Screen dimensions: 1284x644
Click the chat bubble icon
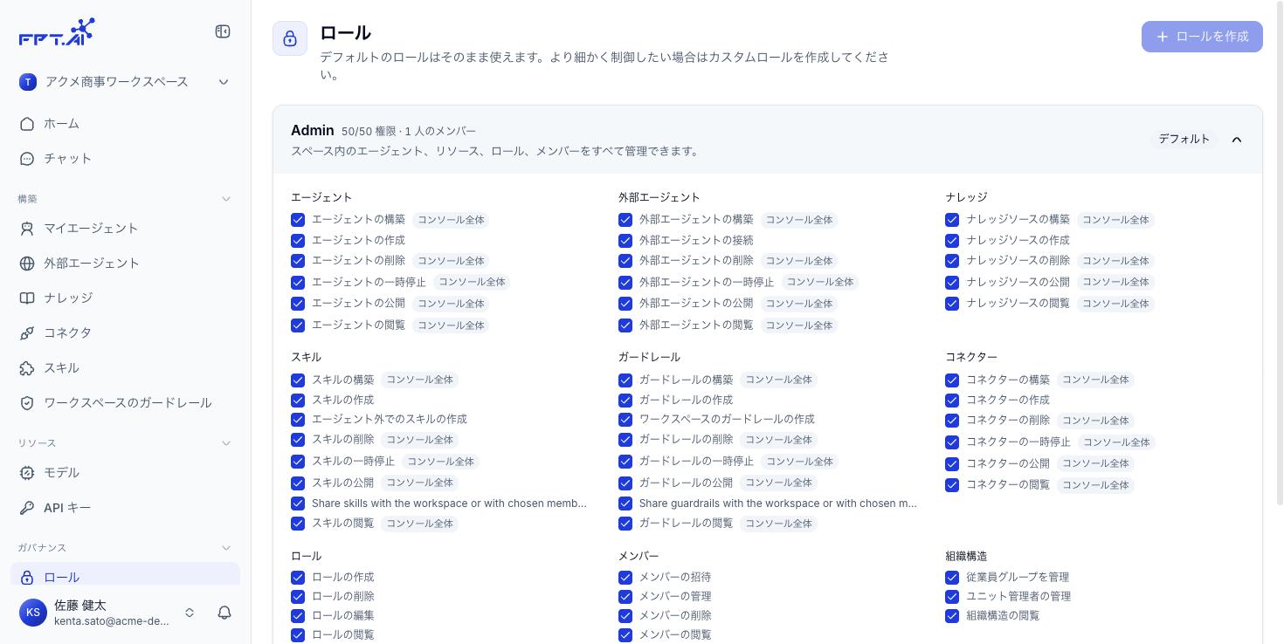point(27,159)
